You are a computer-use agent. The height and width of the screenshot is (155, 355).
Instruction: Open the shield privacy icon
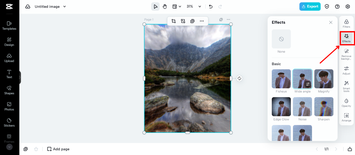[x=327, y=6]
